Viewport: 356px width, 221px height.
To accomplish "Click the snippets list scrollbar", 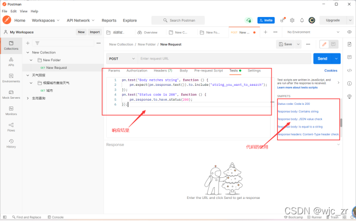I will (341, 123).
